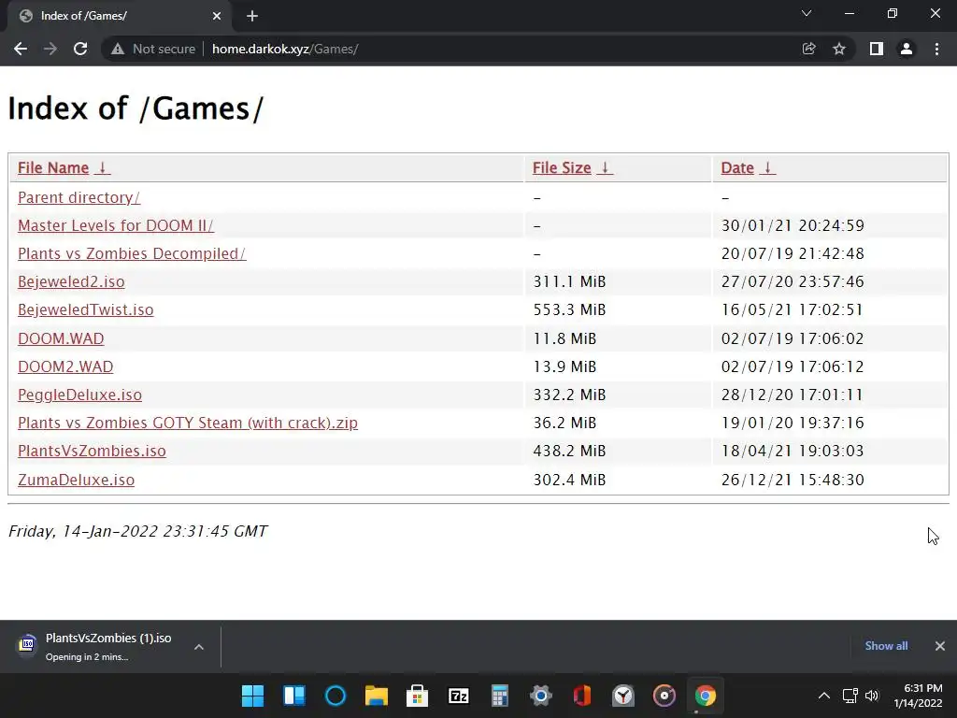This screenshot has height=718, width=957.
Task: Download BejeweledTwist.iso
Action: click(x=85, y=310)
